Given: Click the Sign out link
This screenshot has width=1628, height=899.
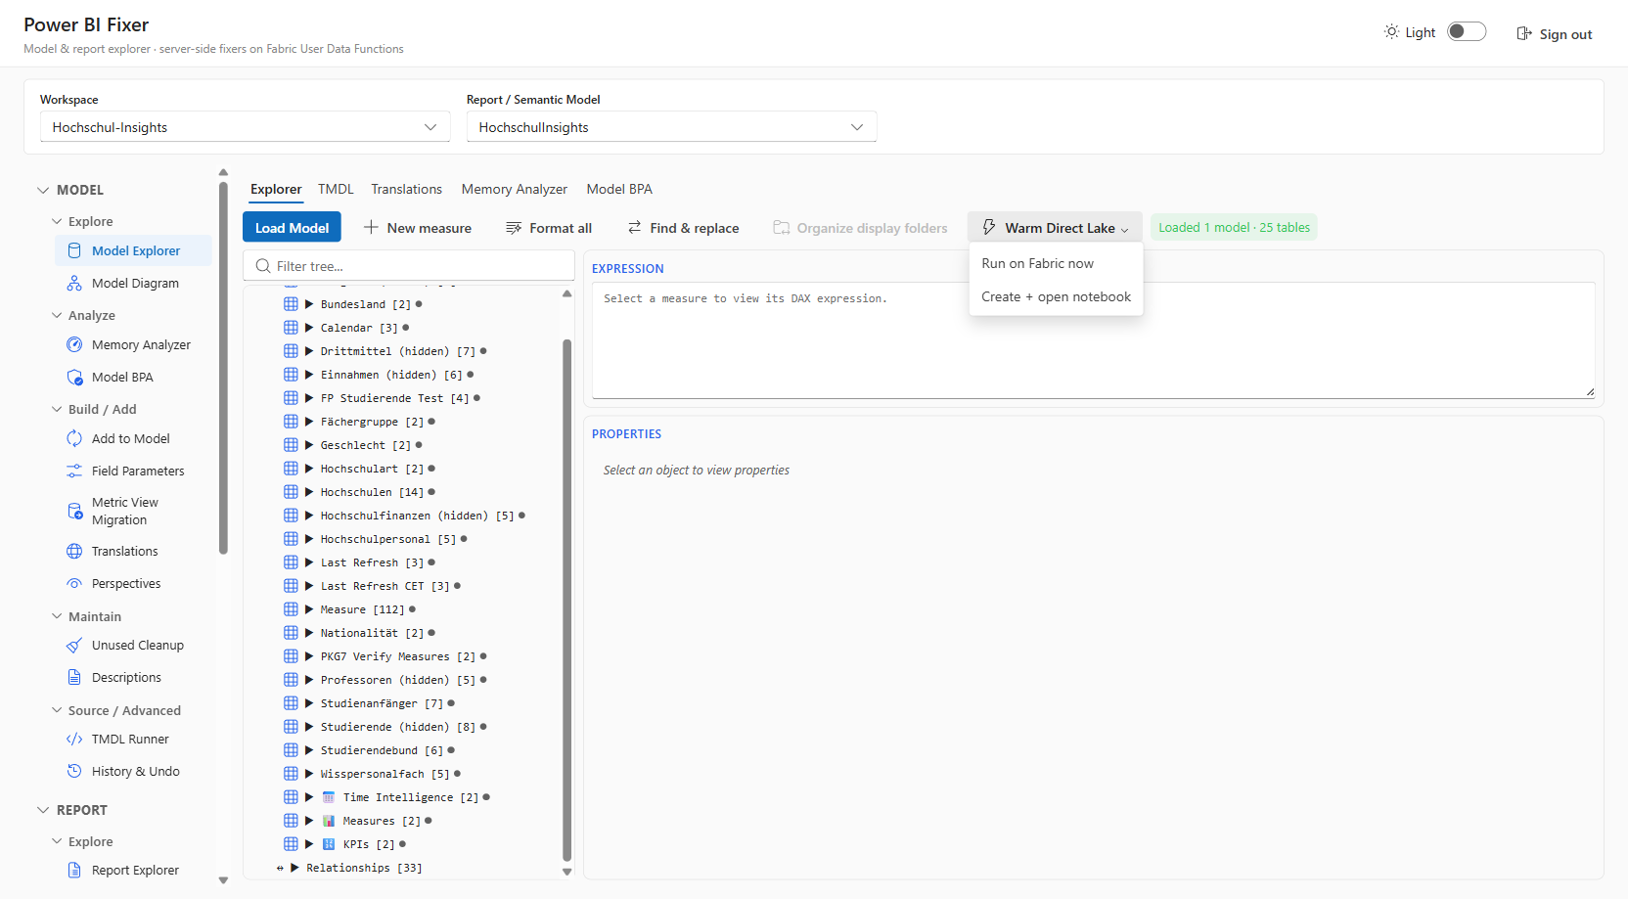Looking at the screenshot, I should tap(1555, 33).
